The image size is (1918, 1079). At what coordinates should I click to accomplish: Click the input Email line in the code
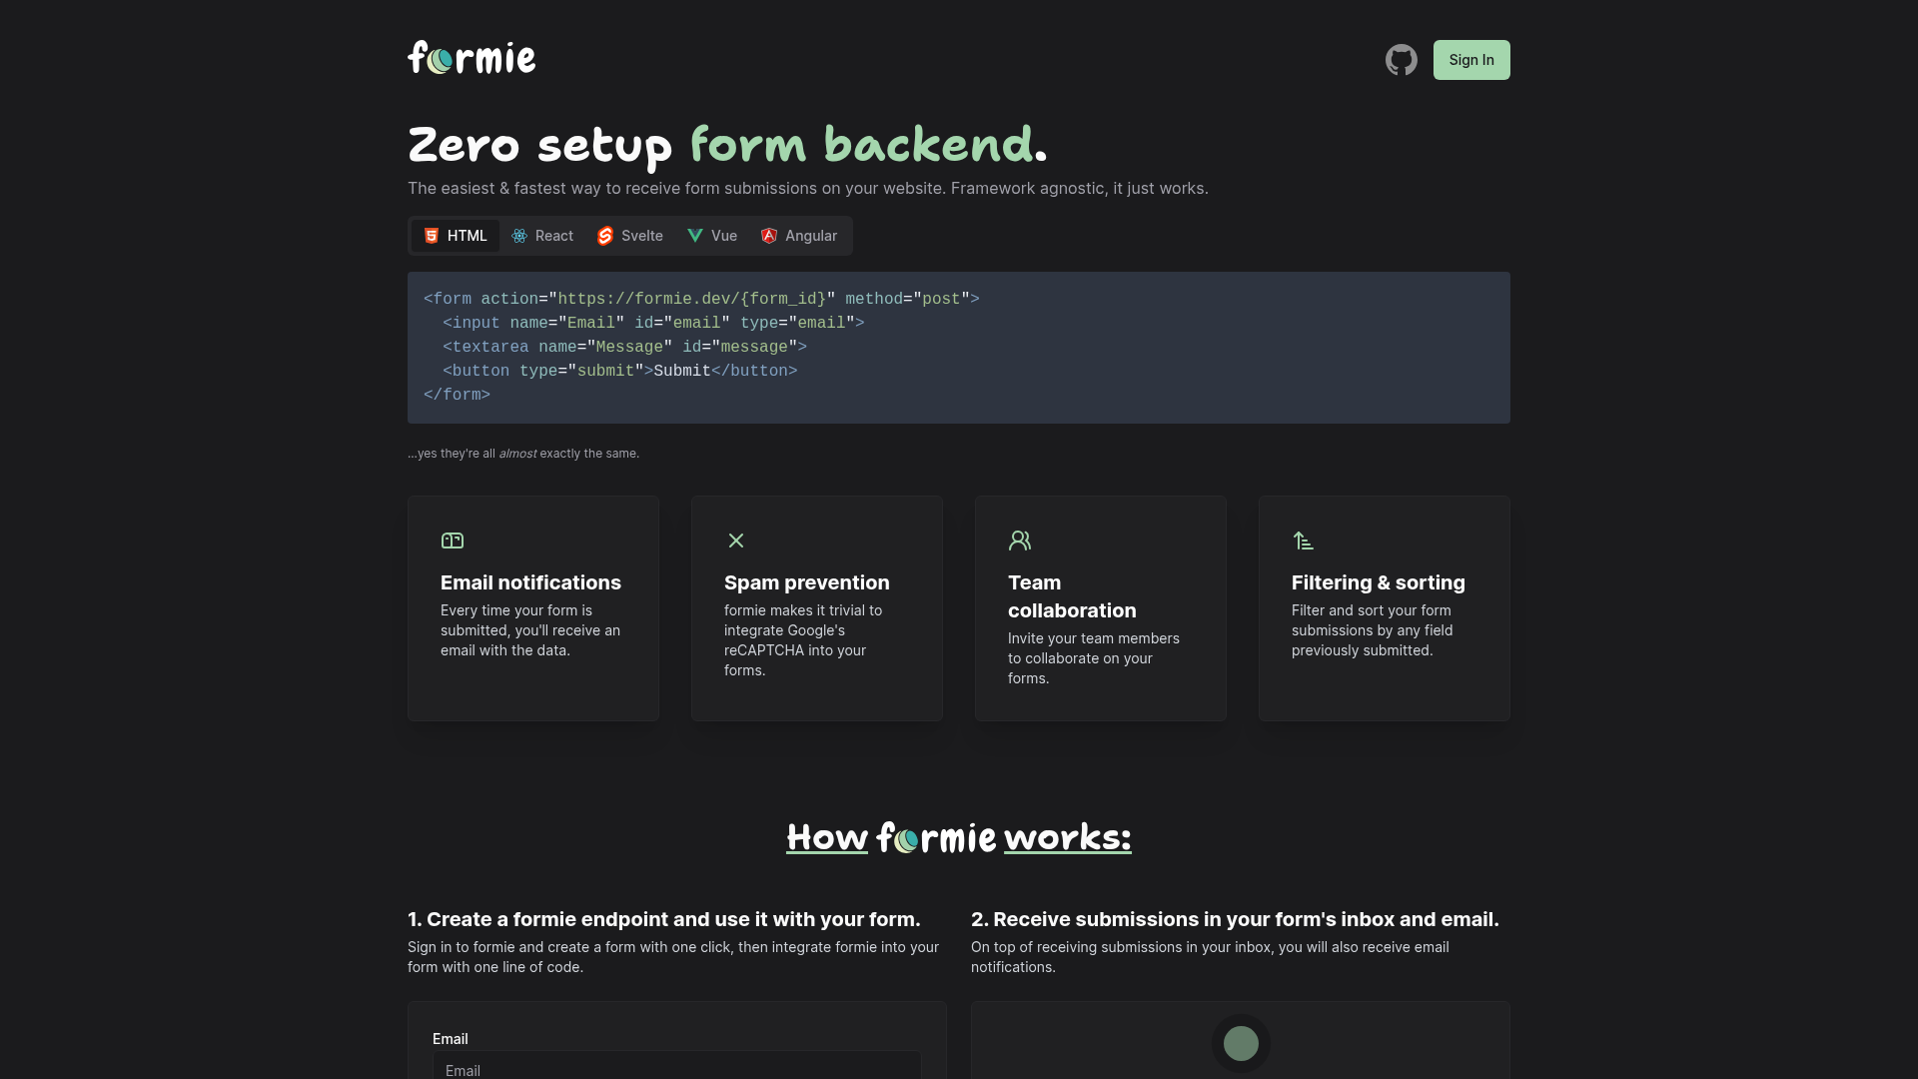tap(653, 323)
